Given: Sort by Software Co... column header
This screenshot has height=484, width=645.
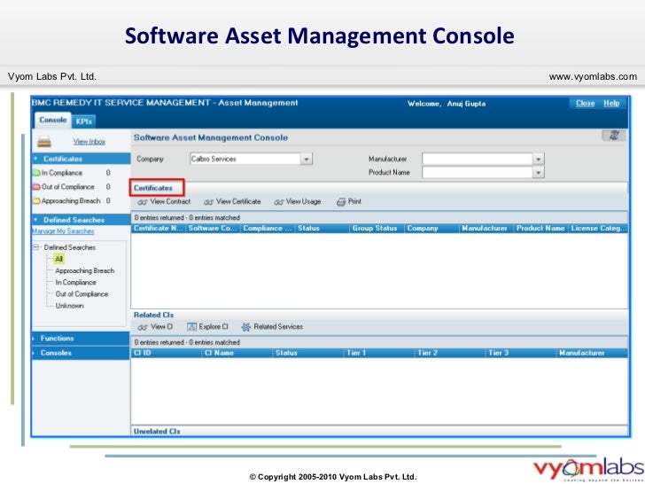Looking at the screenshot, I should coord(213,229).
